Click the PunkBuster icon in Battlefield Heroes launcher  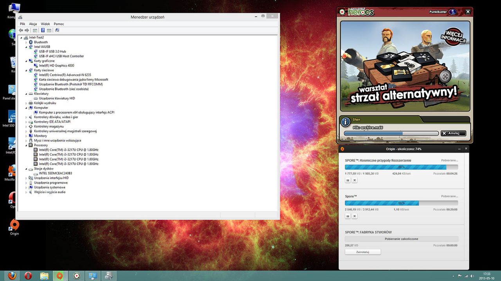452,12
